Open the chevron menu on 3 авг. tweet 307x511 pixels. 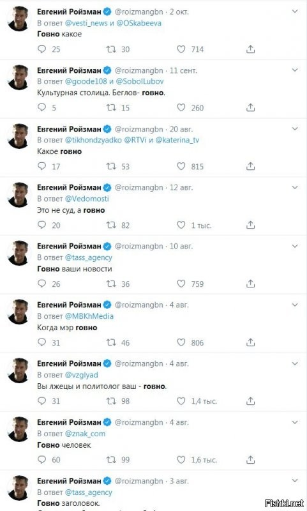pos(295,481)
